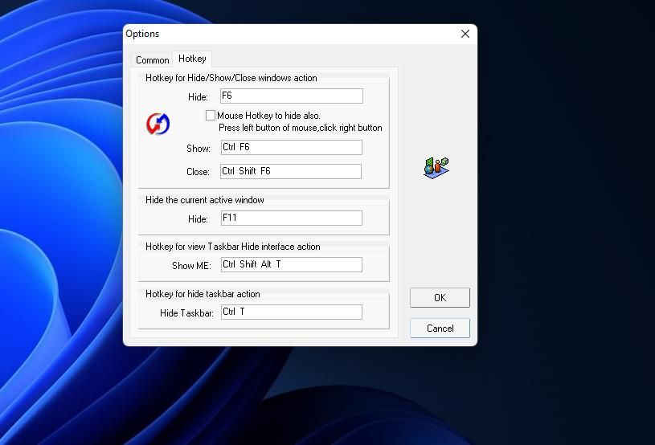Click the red and blue circular arrows icon

(158, 124)
